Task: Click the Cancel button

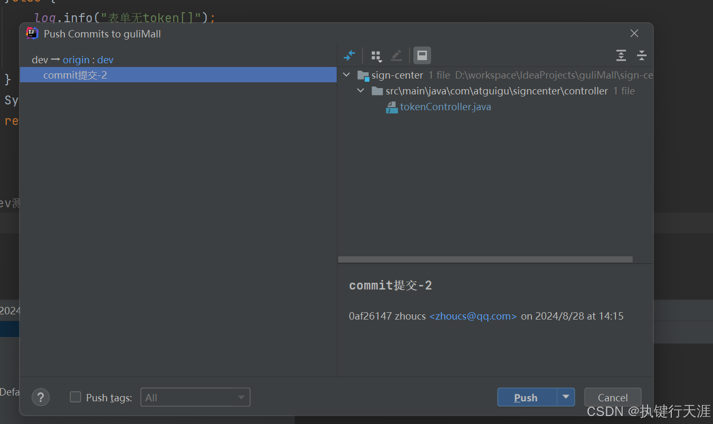Action: pos(612,397)
